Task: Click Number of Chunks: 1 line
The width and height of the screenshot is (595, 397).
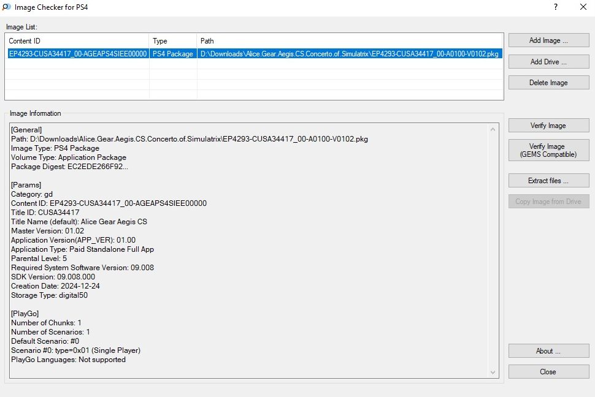Action: 46,323
